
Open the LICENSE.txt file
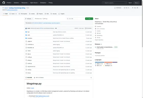tap(30, 45)
